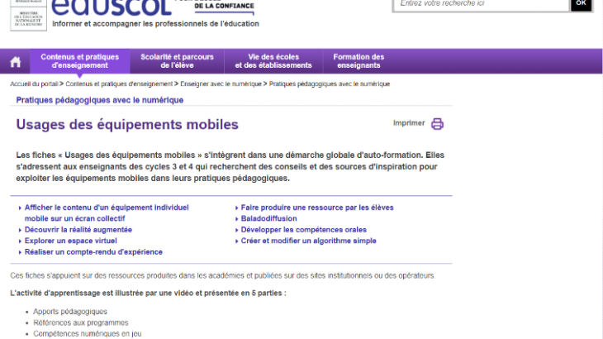This screenshot has height=339, width=603.
Task: Open Réaliser un compte-rendu d'expérience link
Action: click(93, 251)
